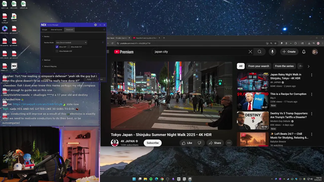Image resolution: width=324 pixels, height=182 pixels.
Task: Select the All filter chip
Action: click(x=241, y=66)
